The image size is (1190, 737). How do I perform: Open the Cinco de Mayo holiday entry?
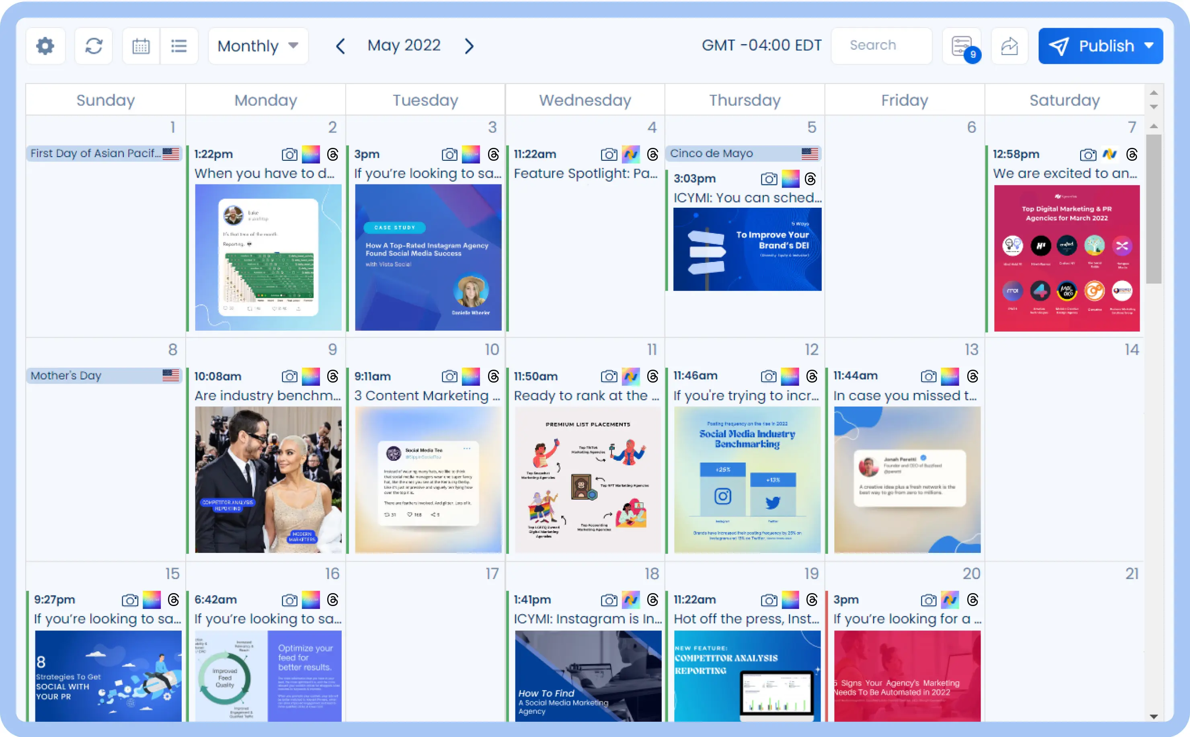point(743,154)
